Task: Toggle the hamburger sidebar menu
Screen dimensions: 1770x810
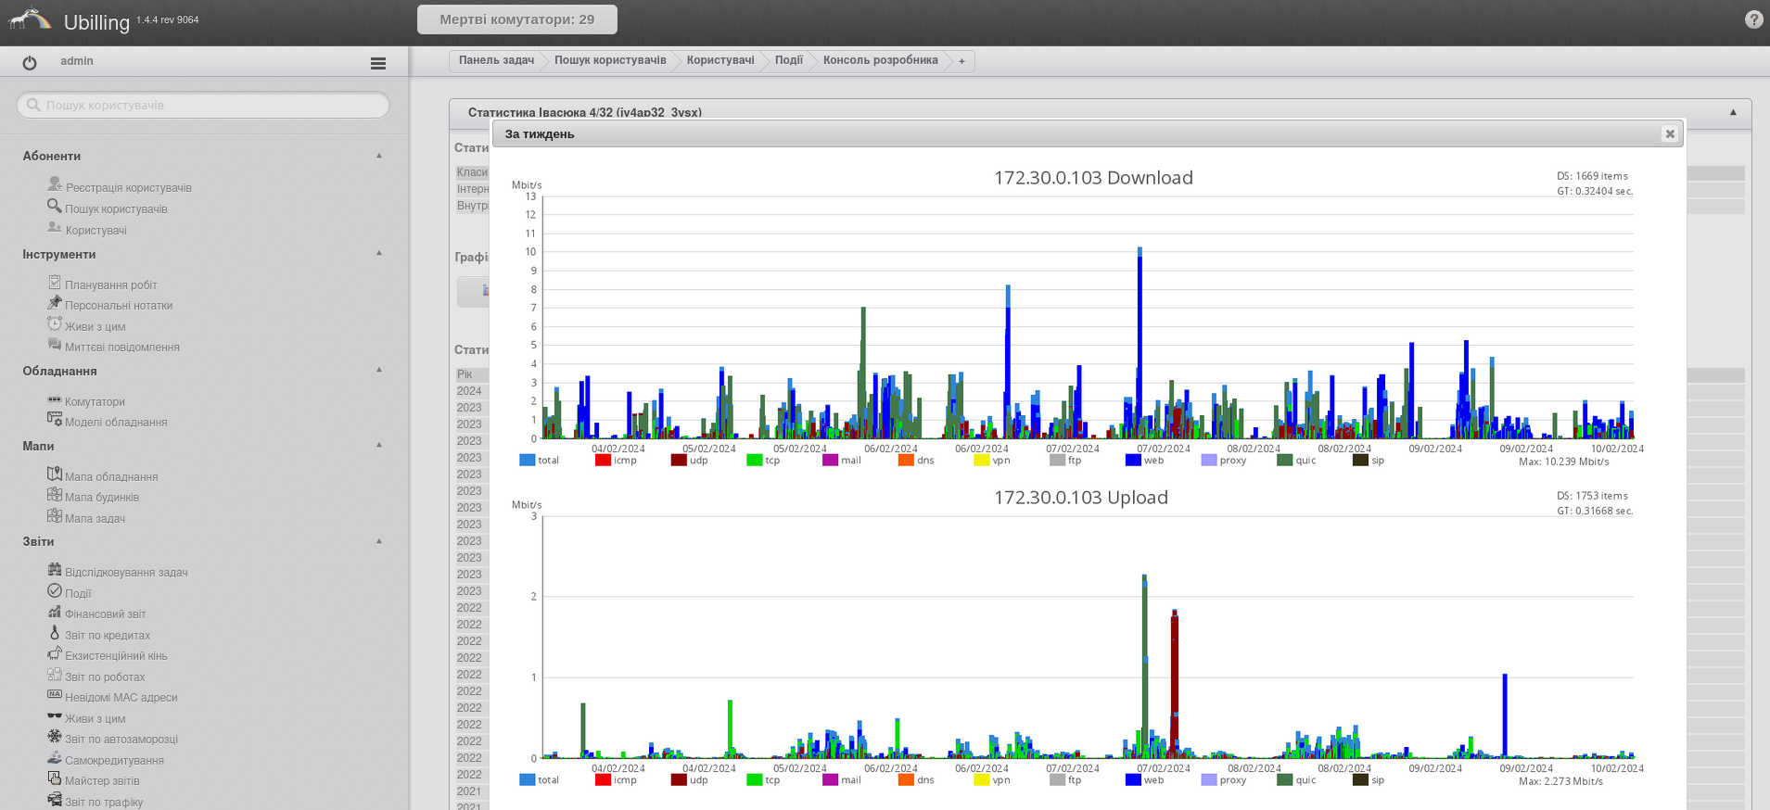Action: (x=377, y=63)
